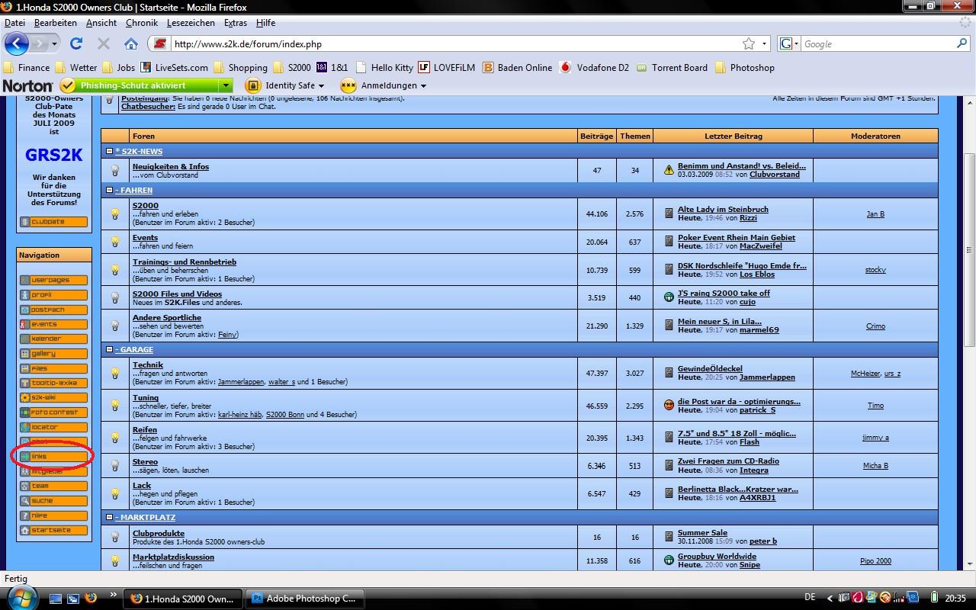Bookmark this page with the star icon
Viewport: 976px width, 610px height.
coord(749,43)
